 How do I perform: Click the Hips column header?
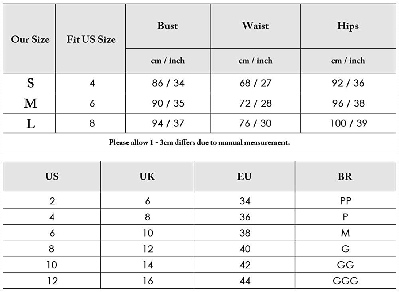(348, 26)
